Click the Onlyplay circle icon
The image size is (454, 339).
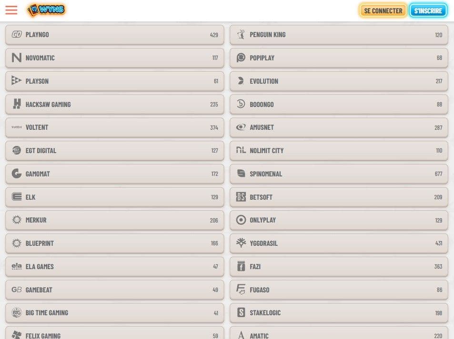point(241,220)
